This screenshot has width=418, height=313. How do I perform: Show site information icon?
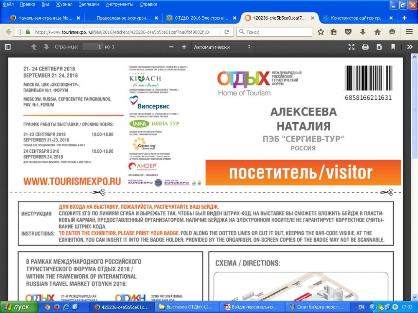(20, 32)
